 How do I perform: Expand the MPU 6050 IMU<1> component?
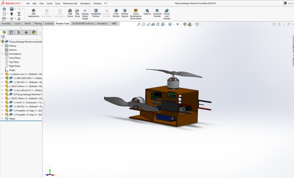tap(2, 78)
